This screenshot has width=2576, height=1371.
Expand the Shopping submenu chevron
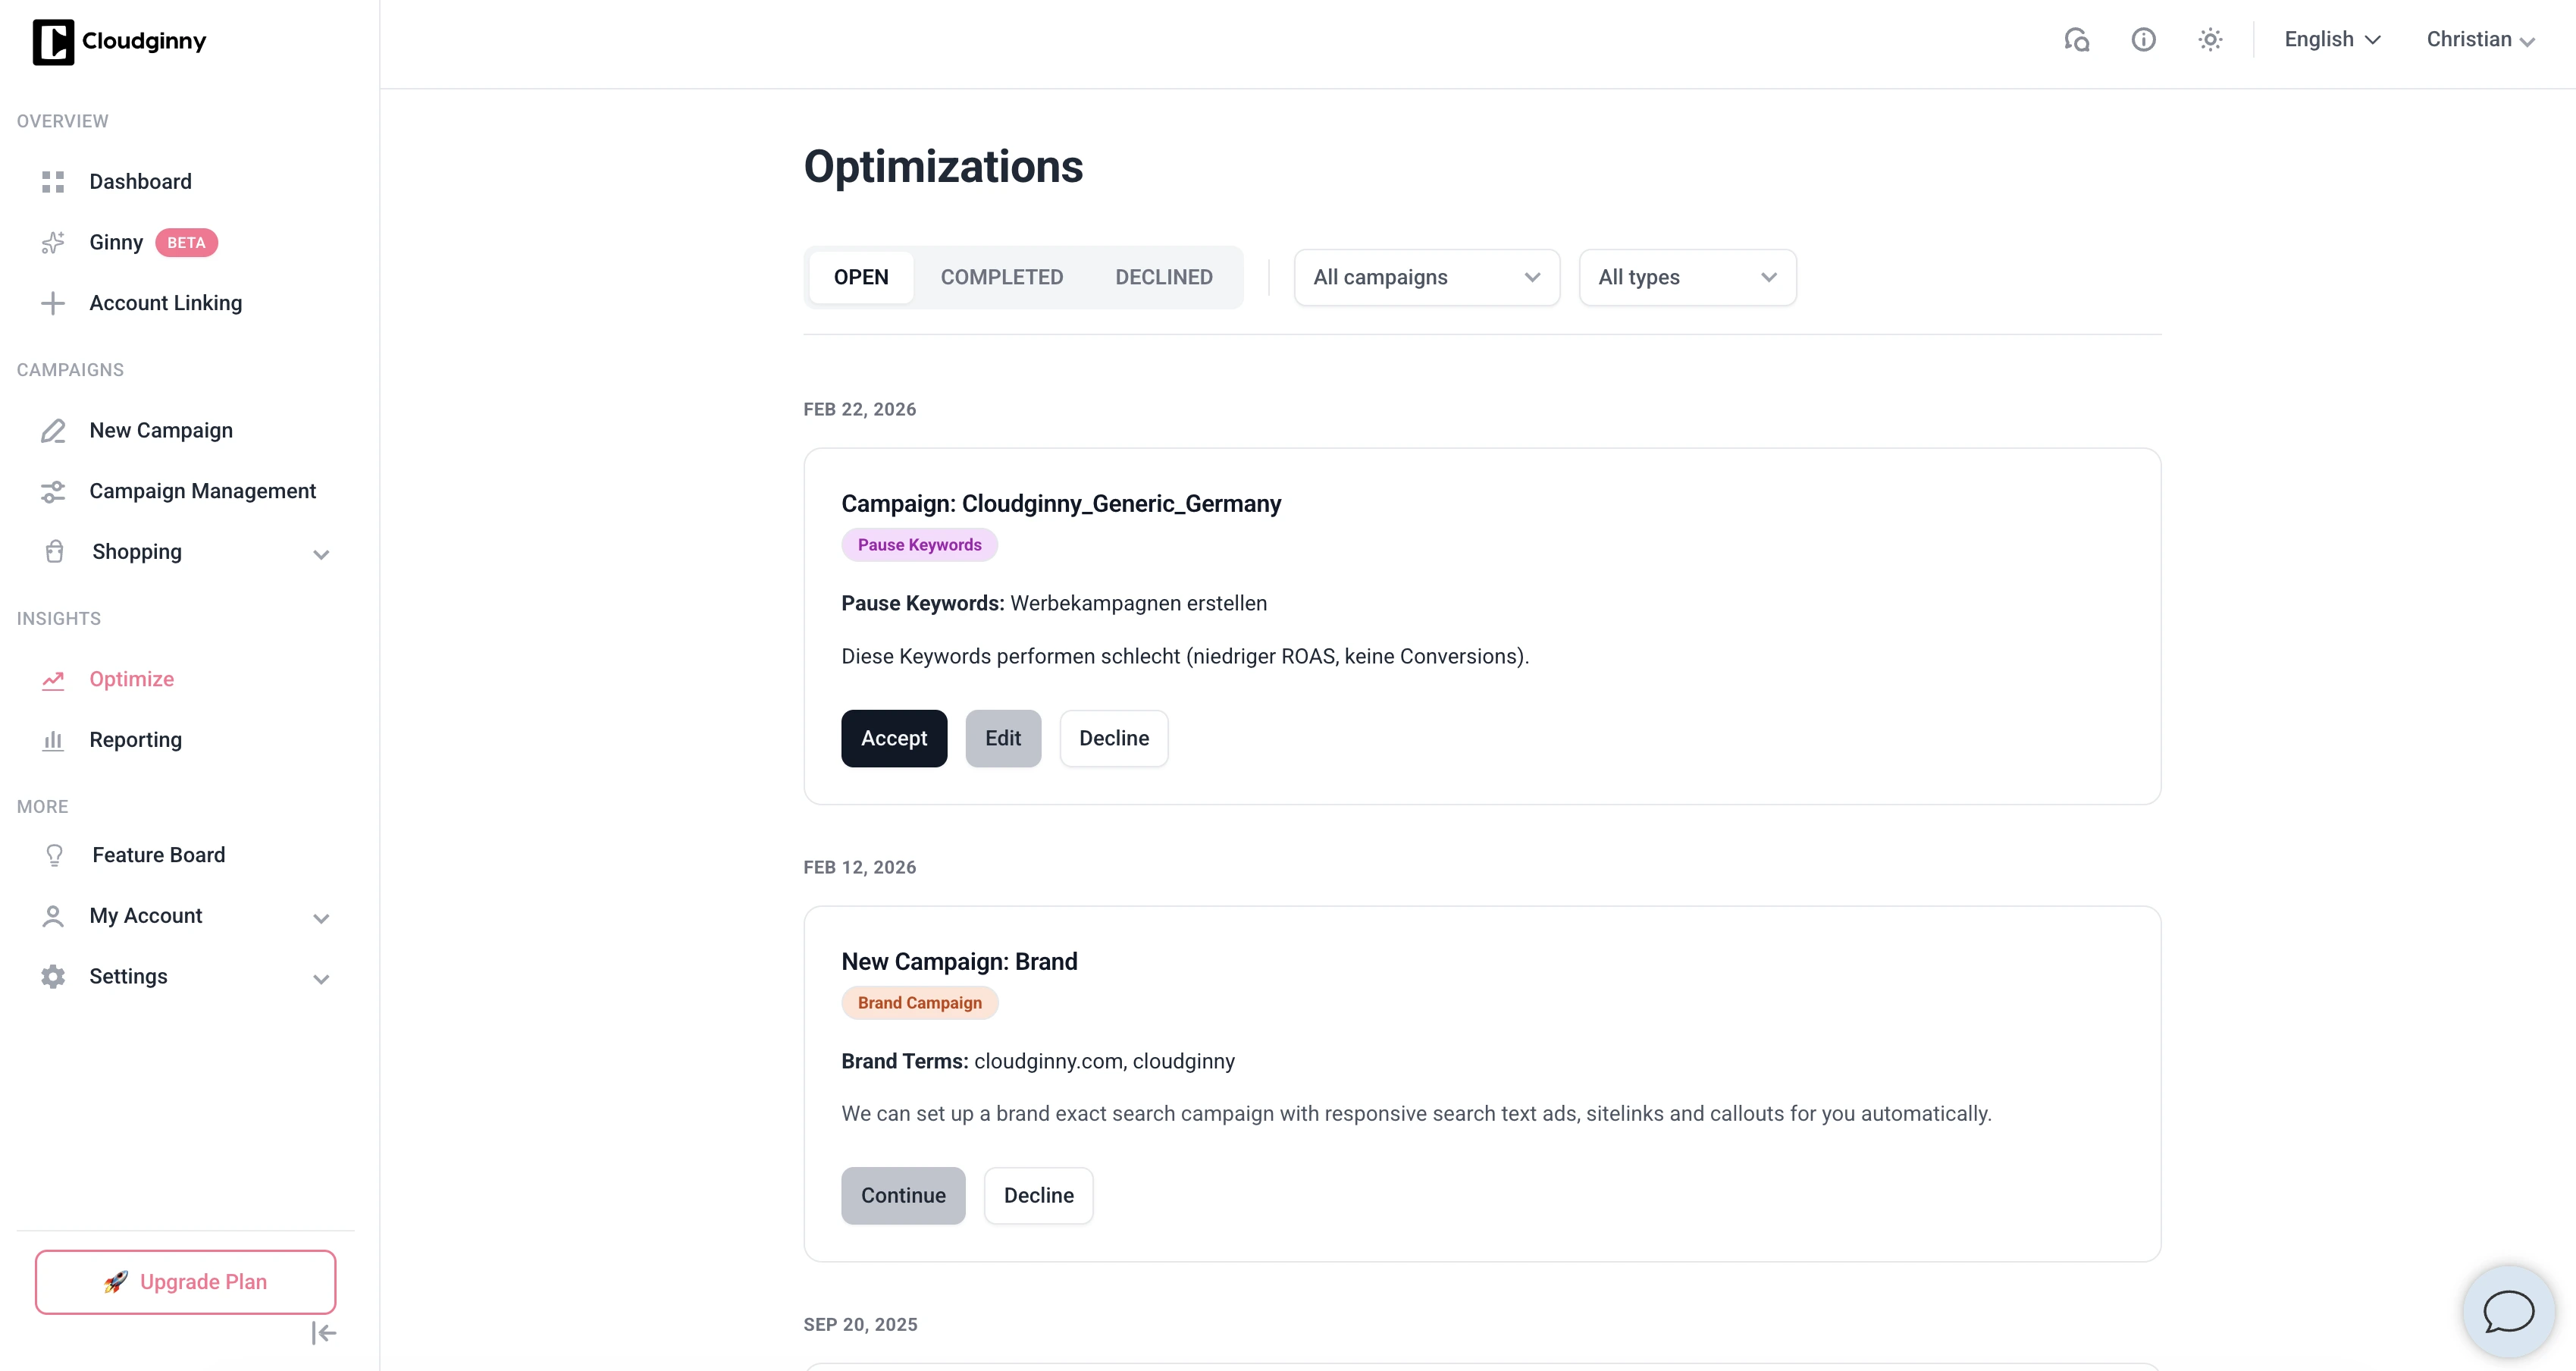pyautogui.click(x=321, y=554)
